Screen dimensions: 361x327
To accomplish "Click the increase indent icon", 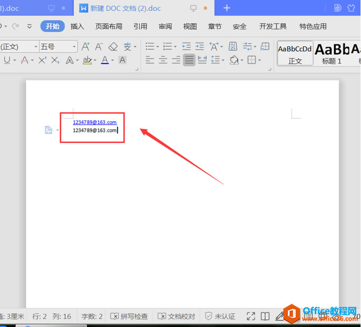I will (199, 47).
